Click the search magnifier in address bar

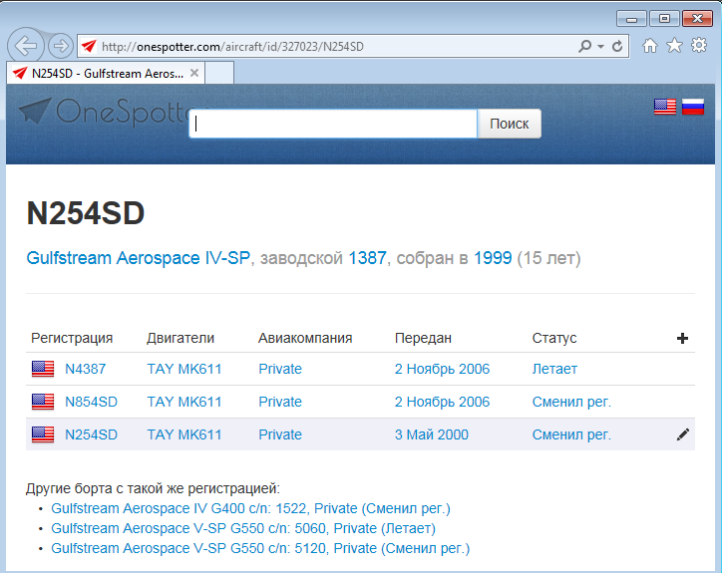584,46
